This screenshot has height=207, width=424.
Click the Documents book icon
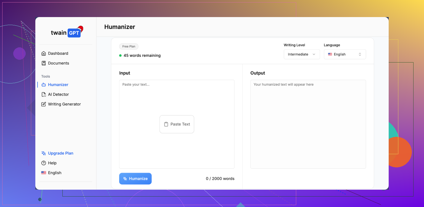[44, 63]
